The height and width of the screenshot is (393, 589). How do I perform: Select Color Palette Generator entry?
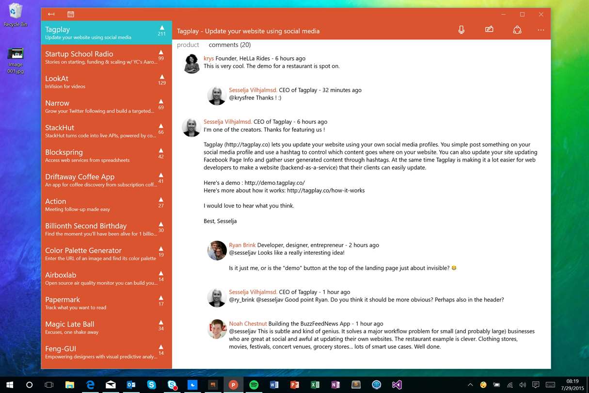pyautogui.click(x=107, y=254)
